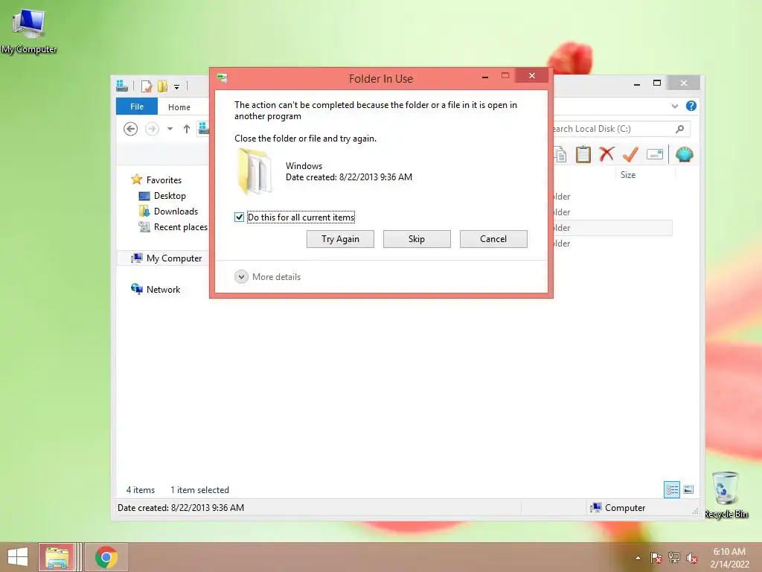Open the Explorer window system menu drive icon
Image resolution: width=762 pixels, height=572 pixels.
point(121,86)
